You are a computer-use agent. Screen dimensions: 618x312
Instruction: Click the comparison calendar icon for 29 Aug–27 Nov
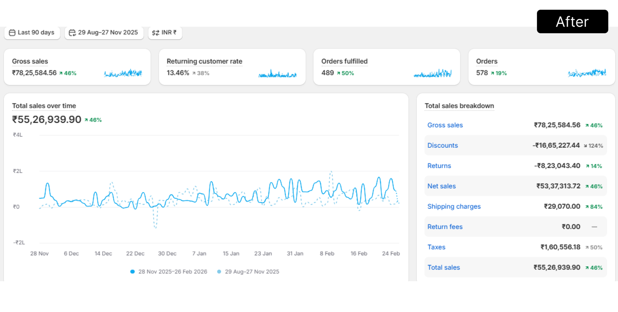tap(72, 33)
